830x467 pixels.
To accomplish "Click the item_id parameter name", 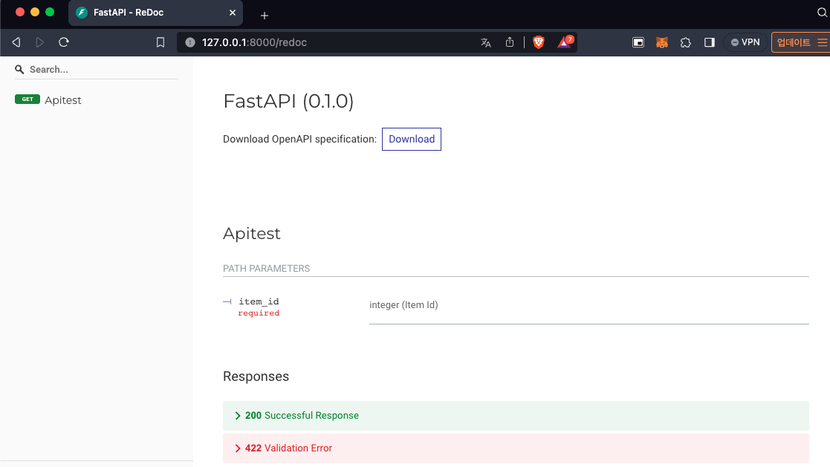I will [259, 301].
